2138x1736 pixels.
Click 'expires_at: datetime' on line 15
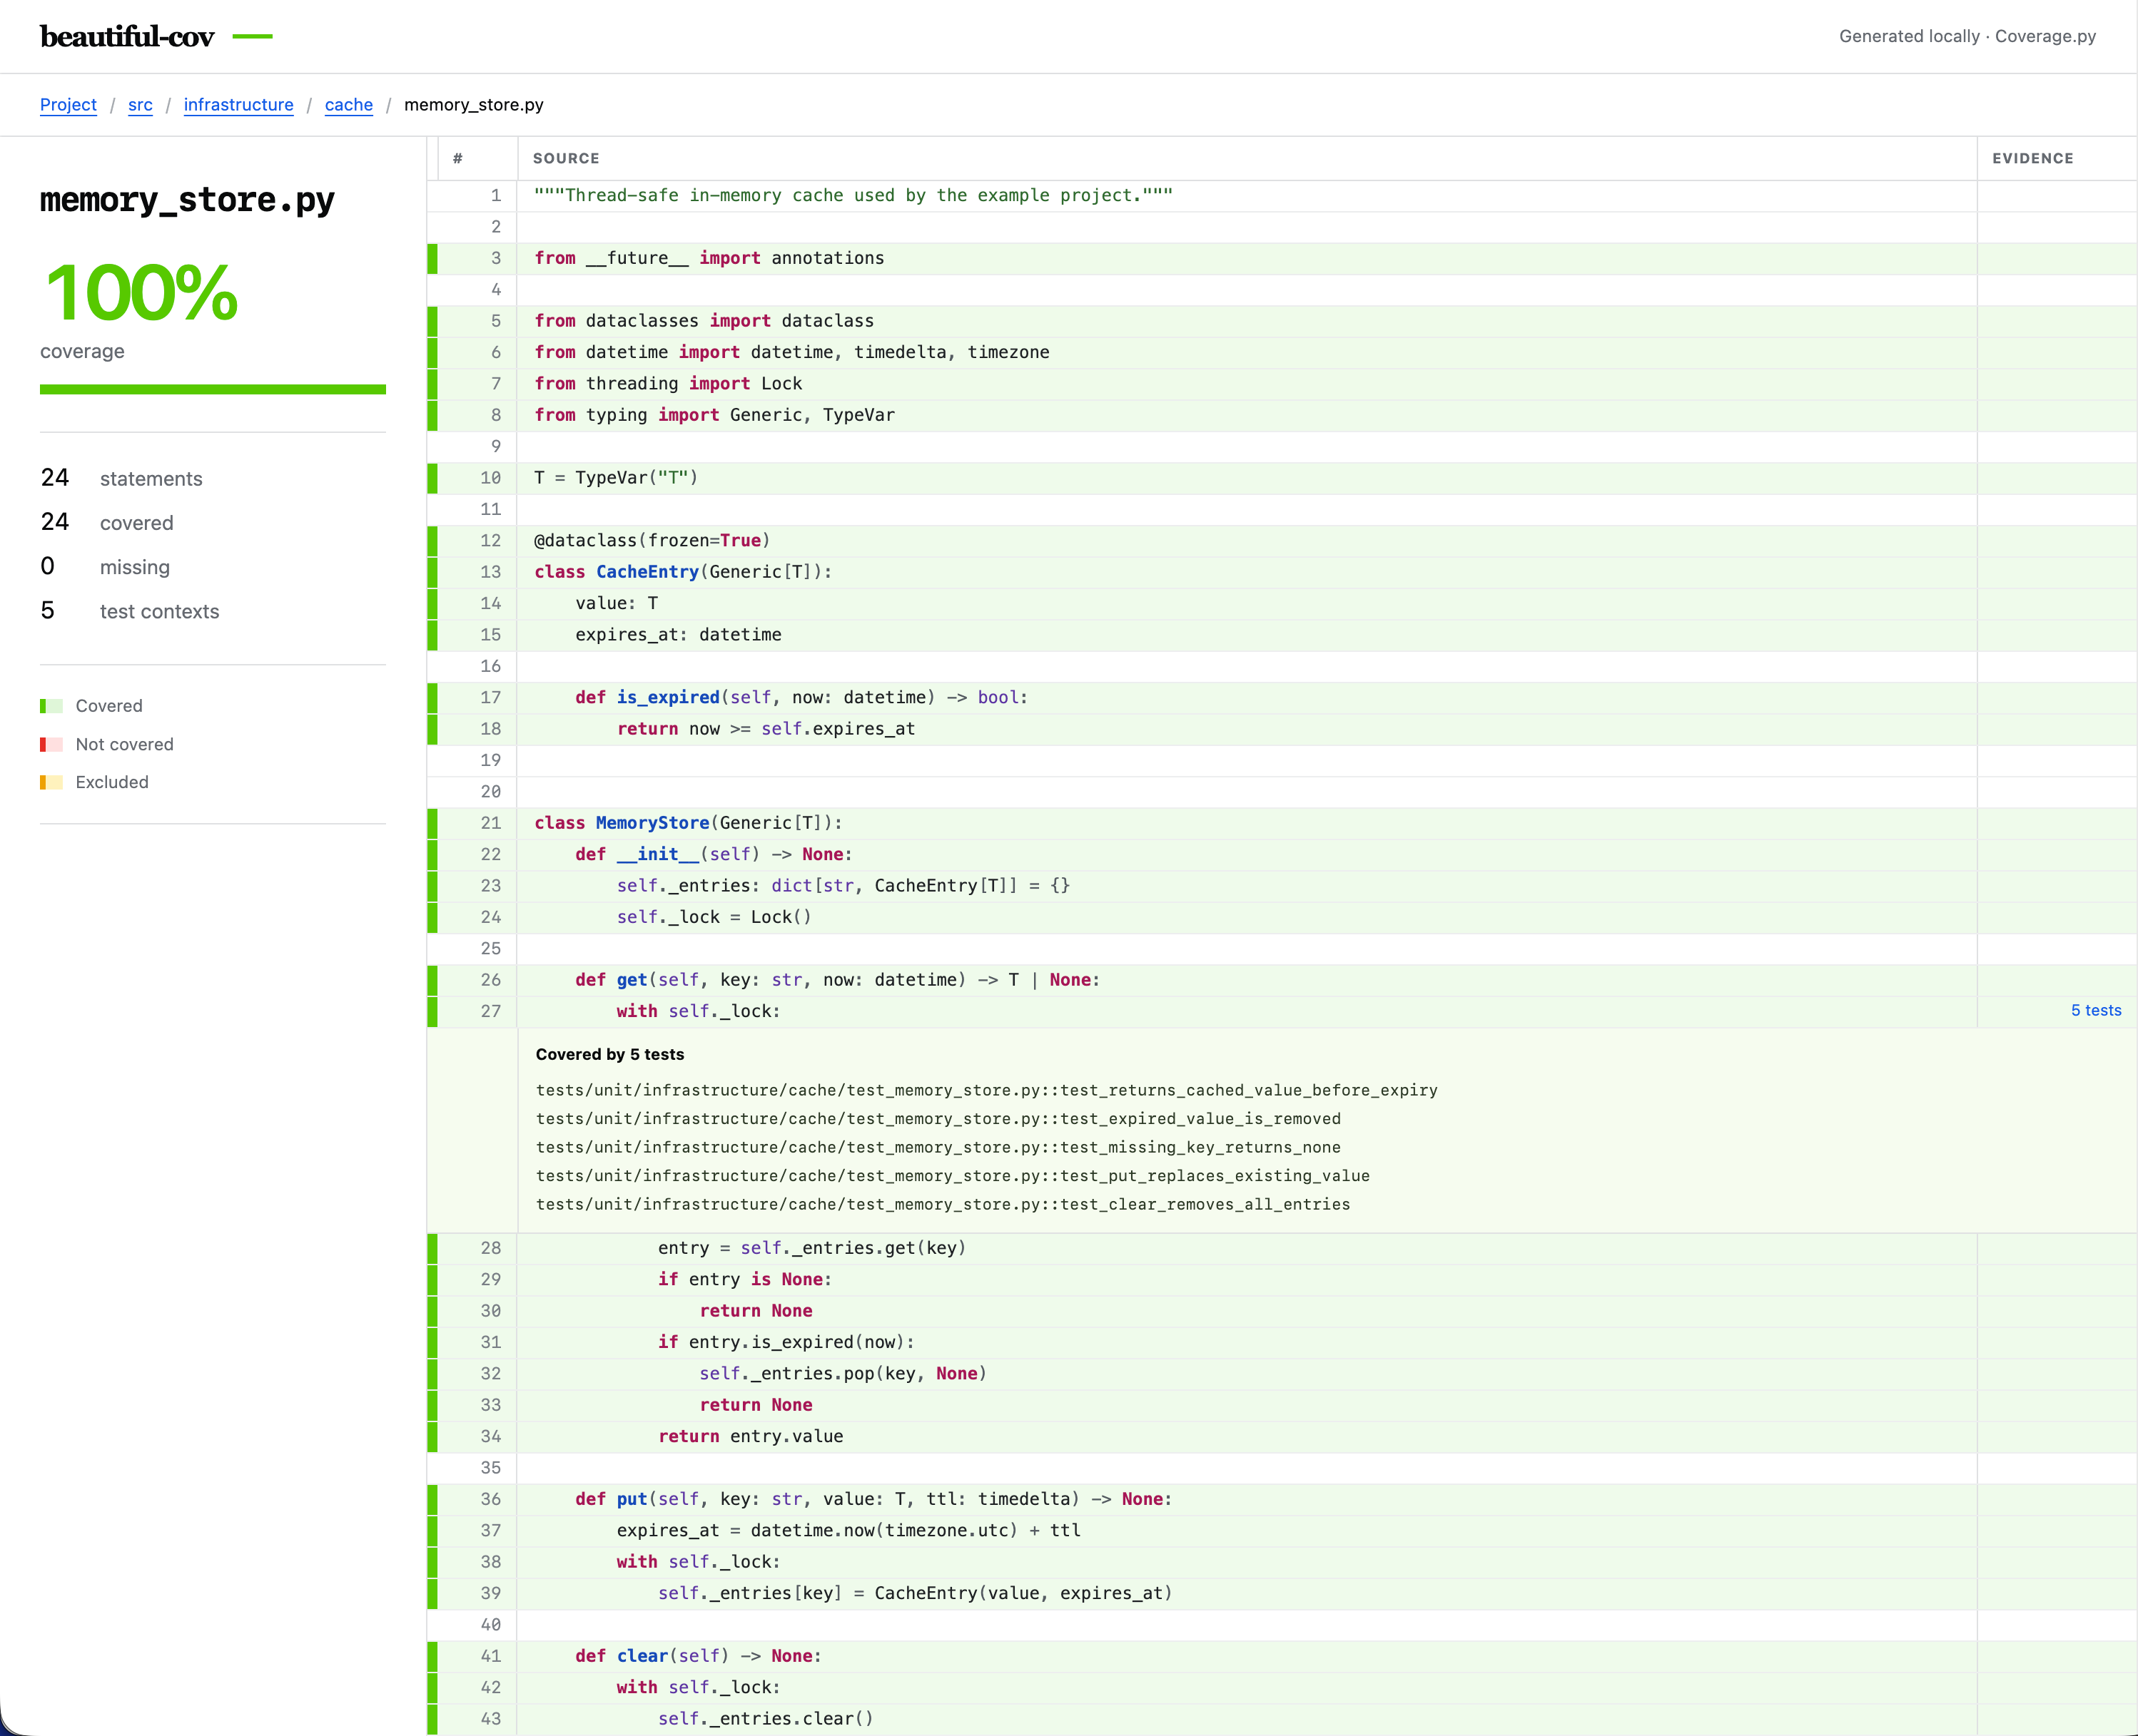(x=679, y=634)
